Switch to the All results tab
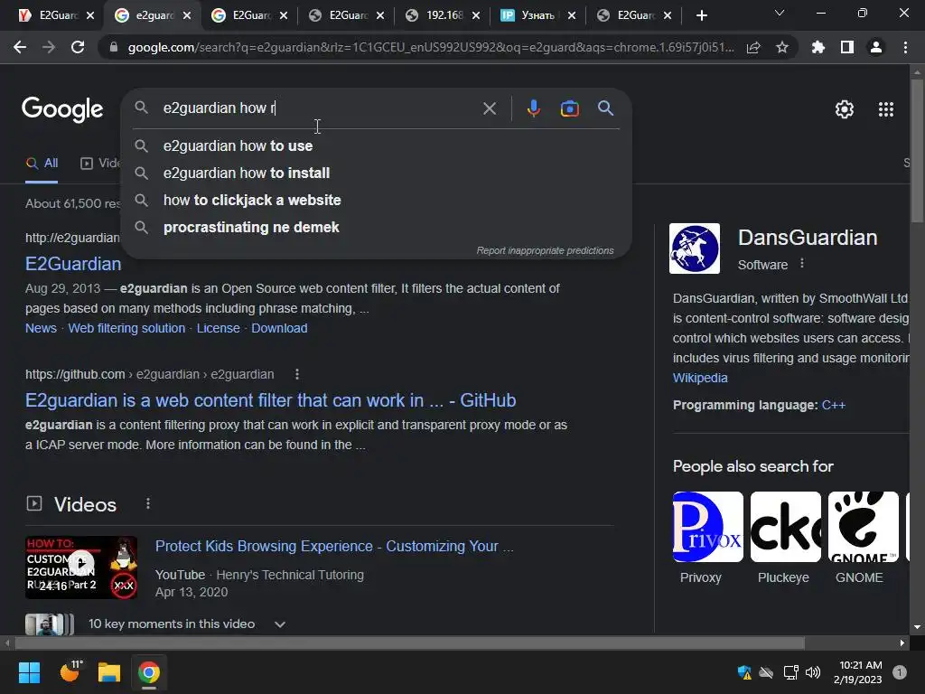 [42, 164]
